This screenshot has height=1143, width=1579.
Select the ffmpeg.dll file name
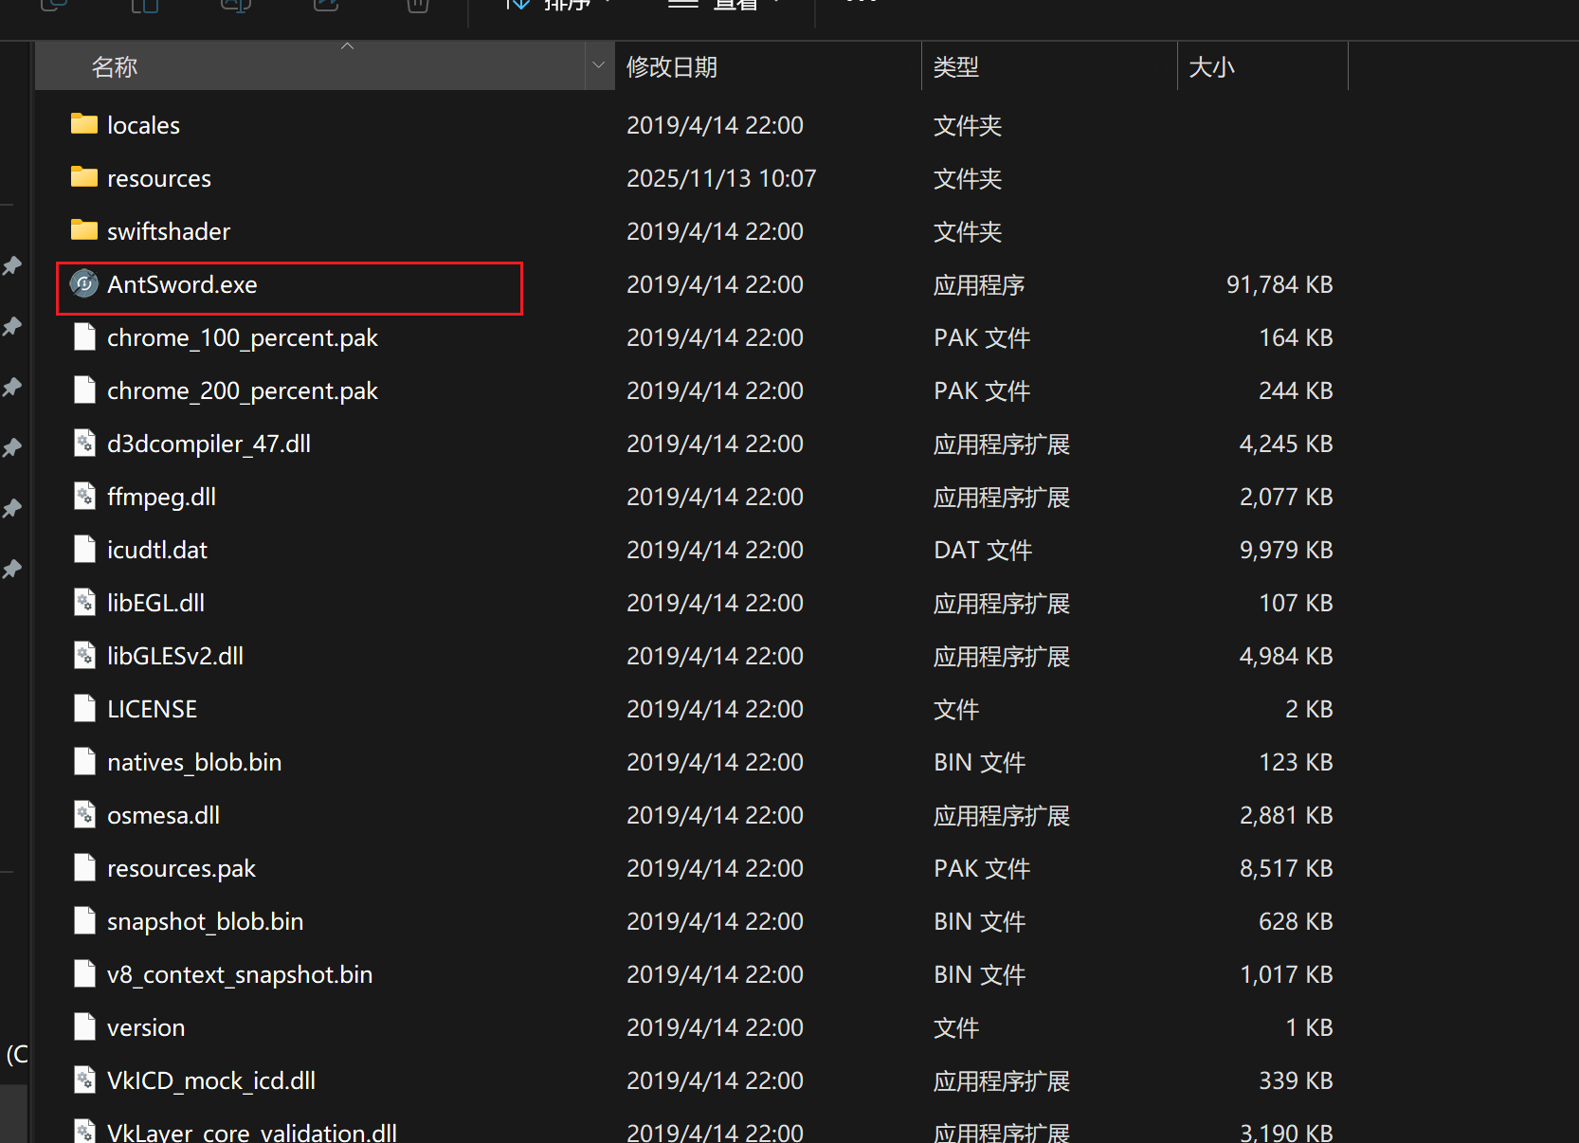coord(161,498)
